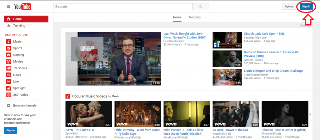320x140 pixels.
Task: Open Mike Posner I Took A Pill title
Action: [x=183, y=132]
